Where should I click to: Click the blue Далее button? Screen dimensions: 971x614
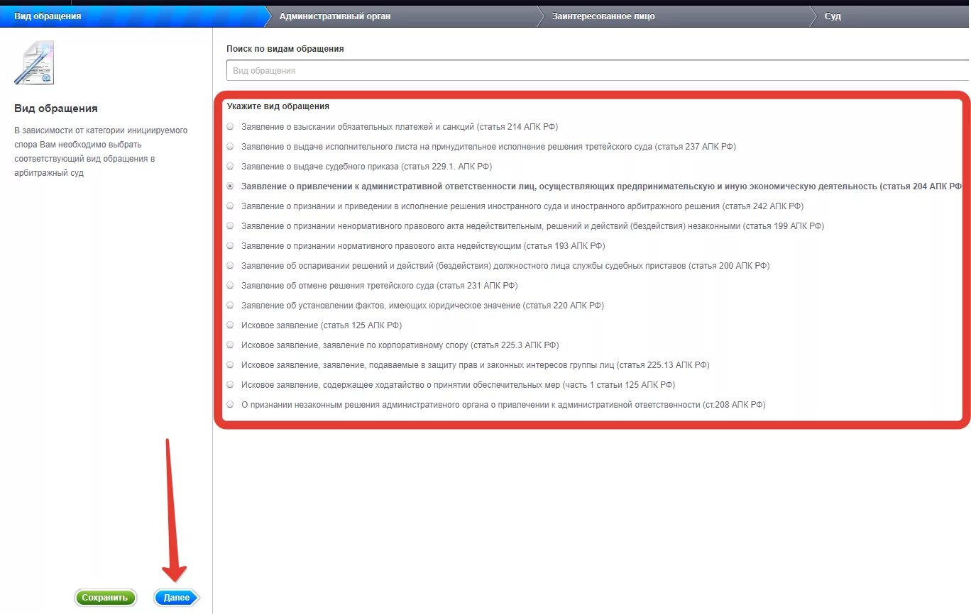177,598
